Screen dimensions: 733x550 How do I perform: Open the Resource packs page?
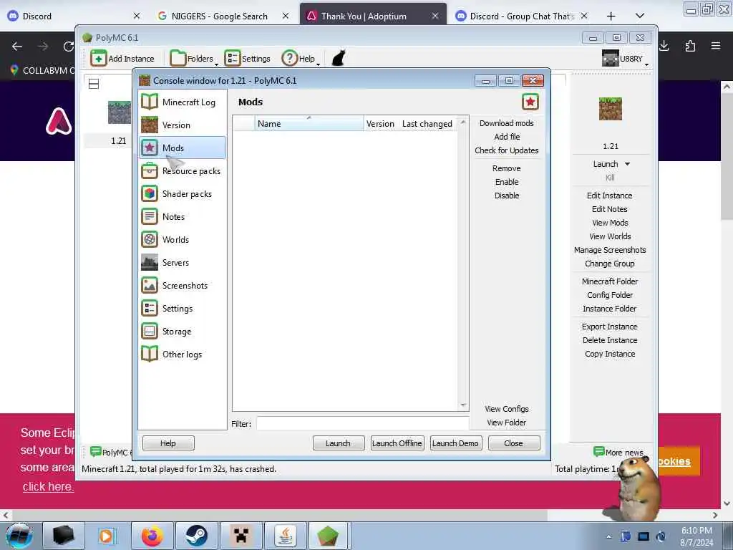183,170
